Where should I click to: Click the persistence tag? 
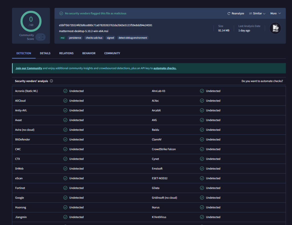[75, 38]
